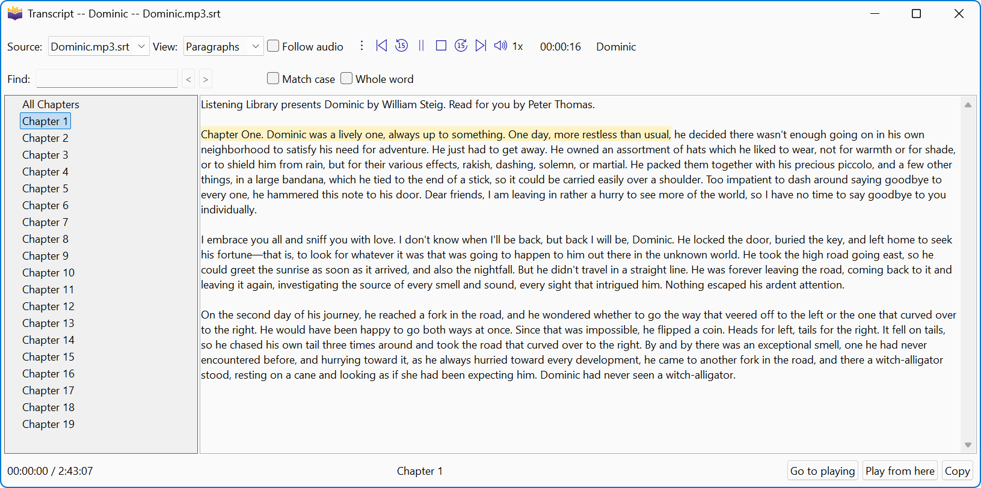Skip to next chapter icon
This screenshot has height=488, width=981.
(481, 46)
